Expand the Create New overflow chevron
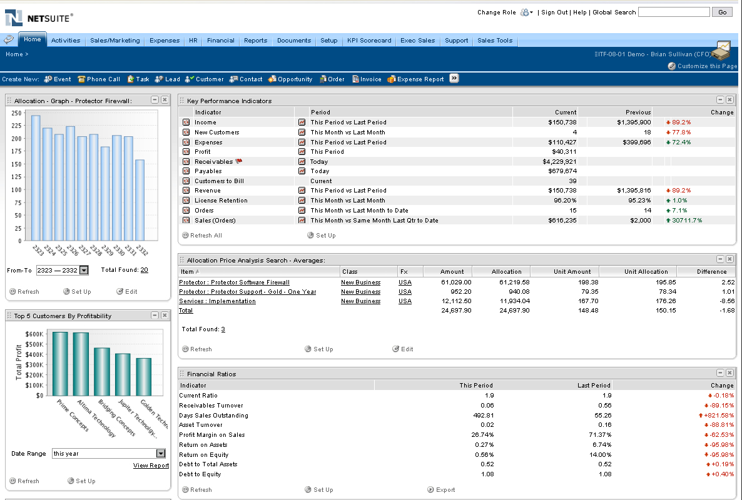This screenshot has width=742, height=500. [454, 79]
